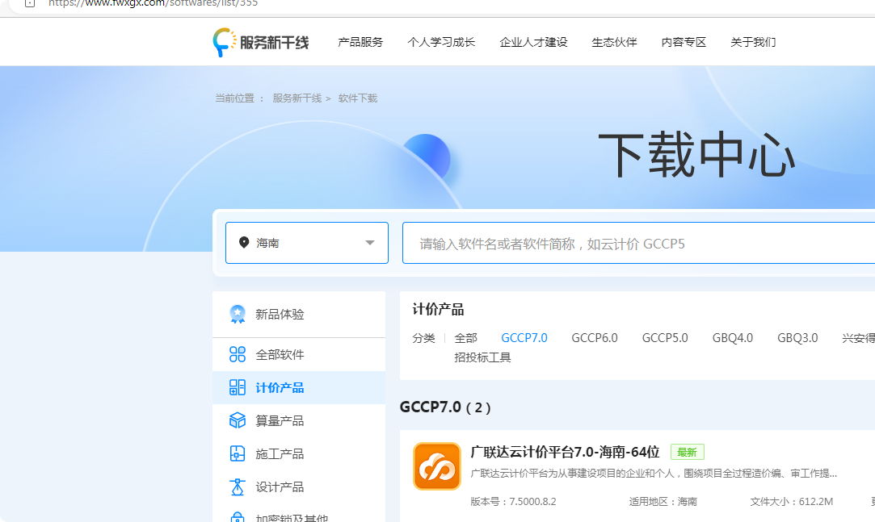Select the 全部 category filter

(x=466, y=338)
